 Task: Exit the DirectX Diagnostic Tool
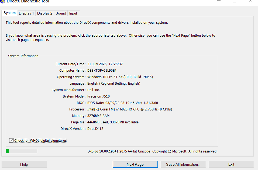pyautogui.click(x=231, y=164)
